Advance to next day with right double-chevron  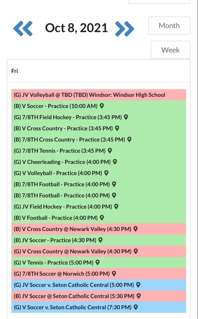click(x=125, y=29)
